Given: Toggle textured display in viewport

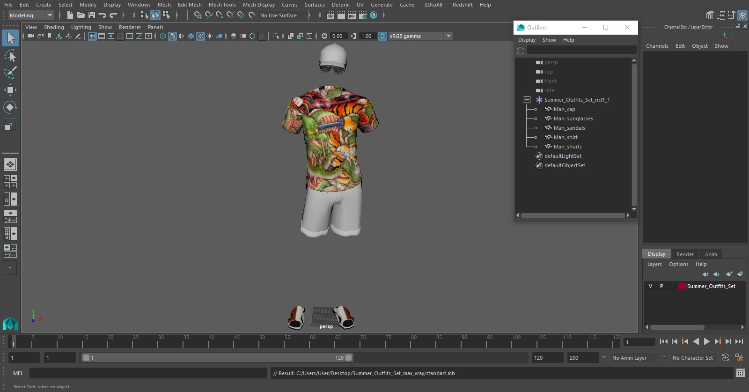Looking at the screenshot, I should [200, 36].
